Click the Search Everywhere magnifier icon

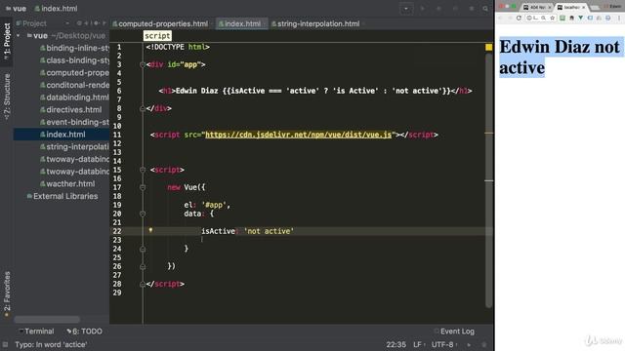[485, 9]
